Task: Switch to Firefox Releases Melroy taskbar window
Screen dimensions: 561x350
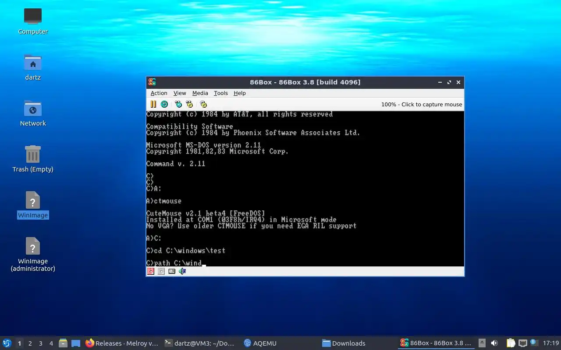Action: pyautogui.click(x=122, y=343)
